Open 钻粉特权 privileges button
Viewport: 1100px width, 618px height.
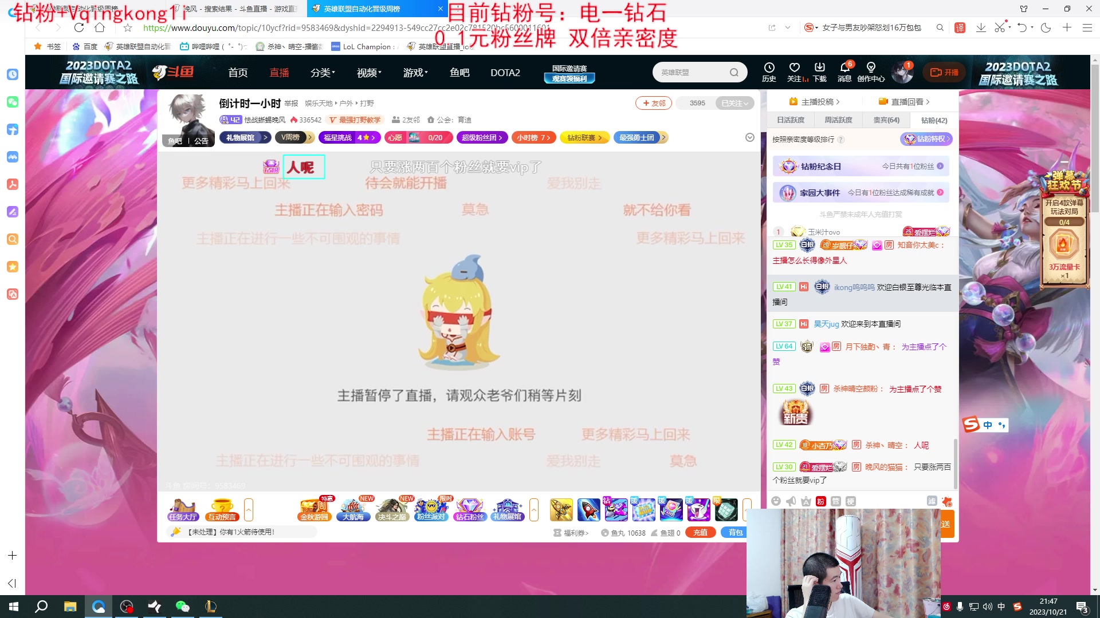coord(926,138)
